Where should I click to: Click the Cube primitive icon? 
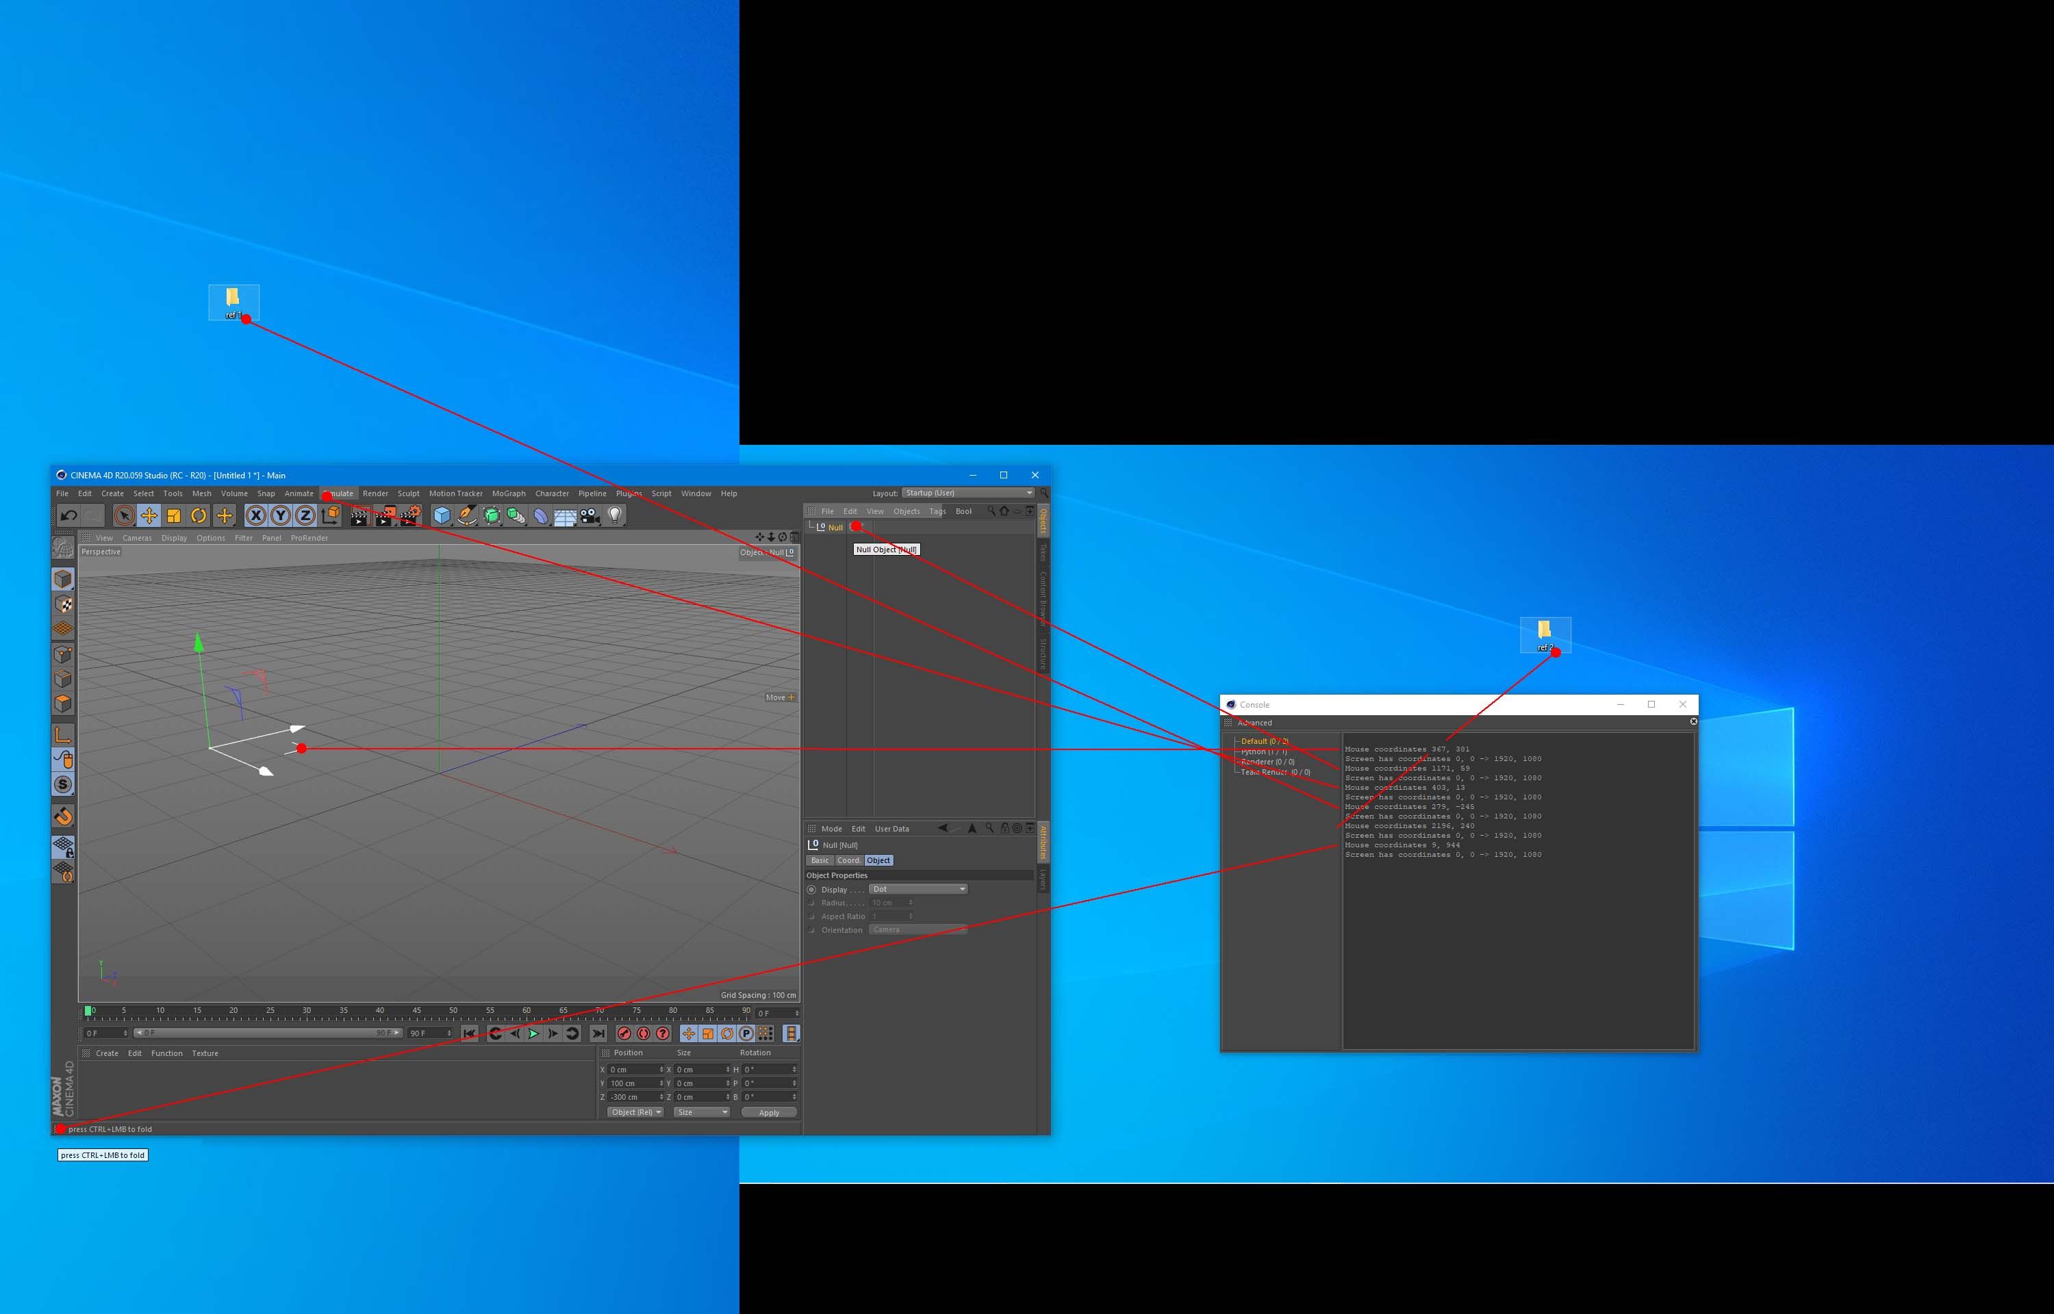coord(441,515)
